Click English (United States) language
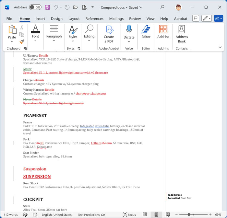Image resolution: width=227 pixels, height=218 pixels. [x=57, y=215]
